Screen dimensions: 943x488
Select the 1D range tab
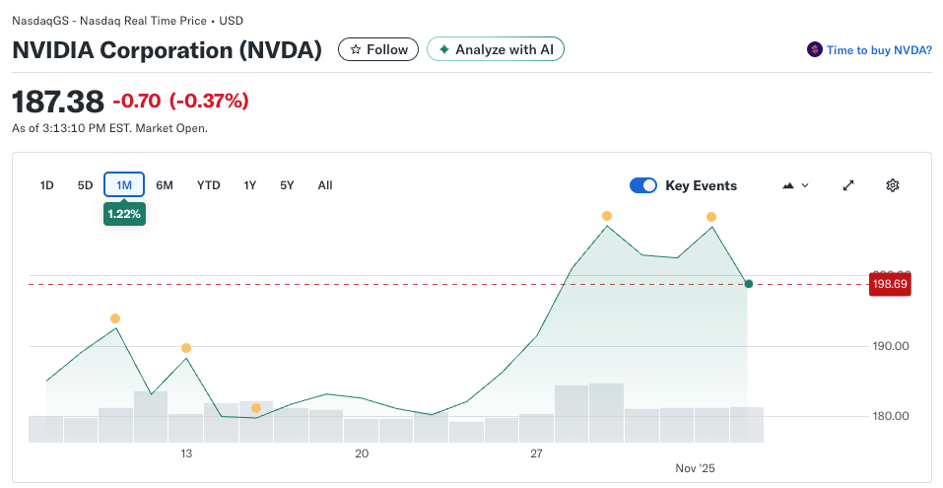tap(46, 185)
